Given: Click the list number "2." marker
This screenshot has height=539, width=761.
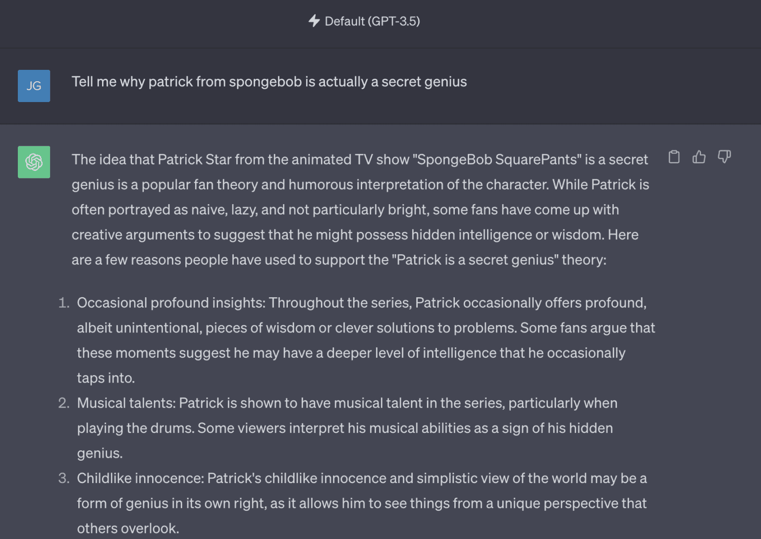Looking at the screenshot, I should pos(63,403).
